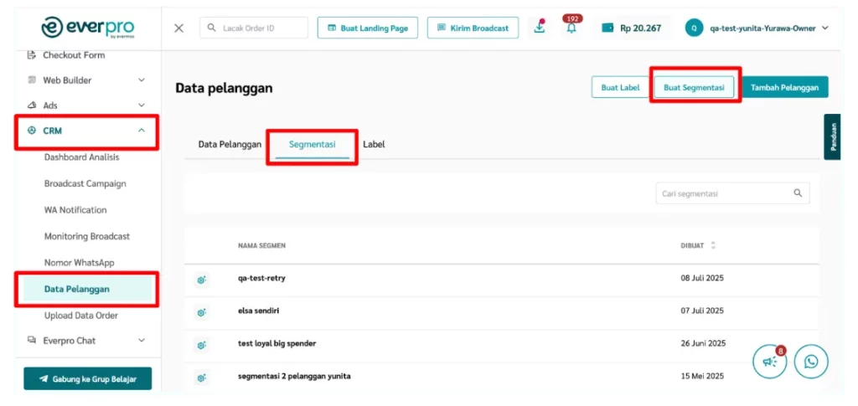Click the search magnifier in Lacak Order ID
858x406 pixels.
[211, 28]
